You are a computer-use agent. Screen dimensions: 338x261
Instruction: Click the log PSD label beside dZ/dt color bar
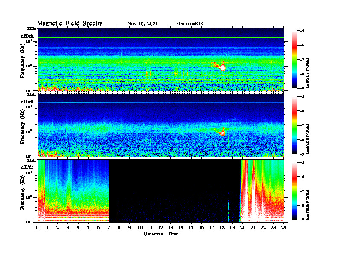coord(308,205)
